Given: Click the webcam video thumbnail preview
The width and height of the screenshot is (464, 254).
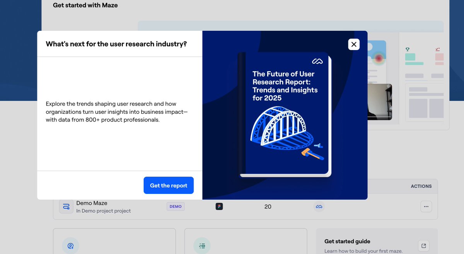Looking at the screenshot, I should 380,102.
